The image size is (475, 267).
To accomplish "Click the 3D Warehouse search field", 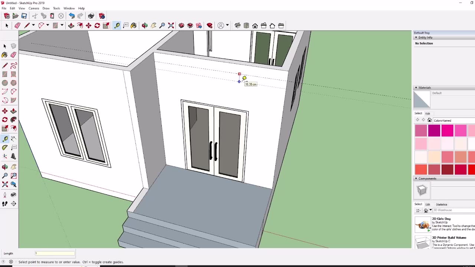I will point(454,210).
